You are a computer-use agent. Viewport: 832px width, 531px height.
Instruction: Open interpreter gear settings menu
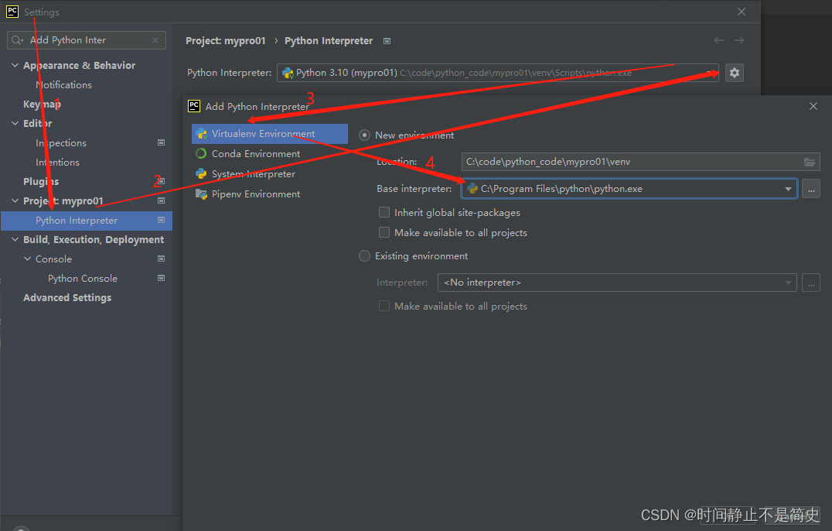pyautogui.click(x=735, y=73)
